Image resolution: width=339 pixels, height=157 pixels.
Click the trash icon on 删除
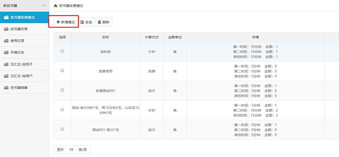[100, 22]
